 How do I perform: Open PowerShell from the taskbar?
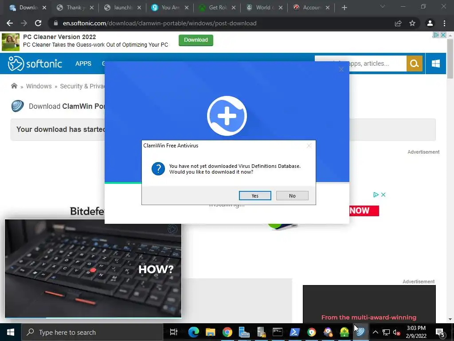[x=294, y=332]
